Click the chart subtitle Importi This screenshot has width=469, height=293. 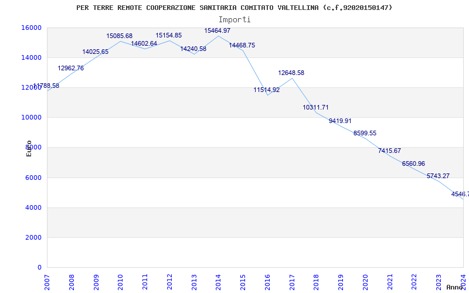[x=235, y=20]
